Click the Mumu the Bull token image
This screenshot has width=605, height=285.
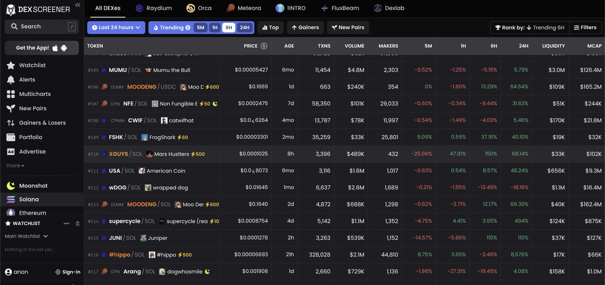coord(148,70)
